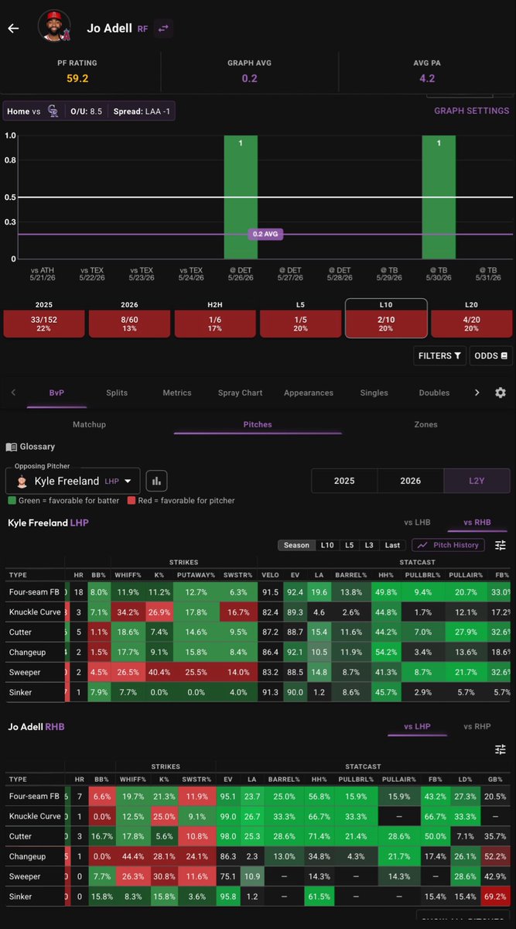Select the Season range chip

click(x=296, y=545)
